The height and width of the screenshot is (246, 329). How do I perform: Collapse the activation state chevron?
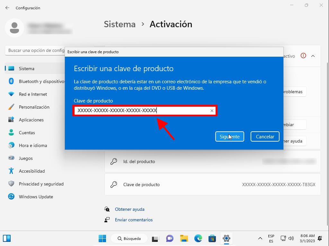(x=313, y=56)
